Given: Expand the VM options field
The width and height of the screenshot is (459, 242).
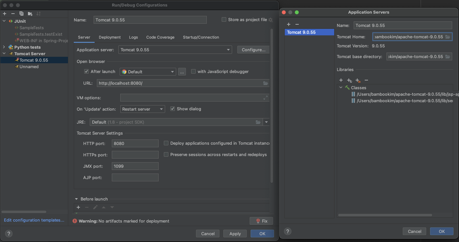Looking at the screenshot, I should [x=265, y=98].
